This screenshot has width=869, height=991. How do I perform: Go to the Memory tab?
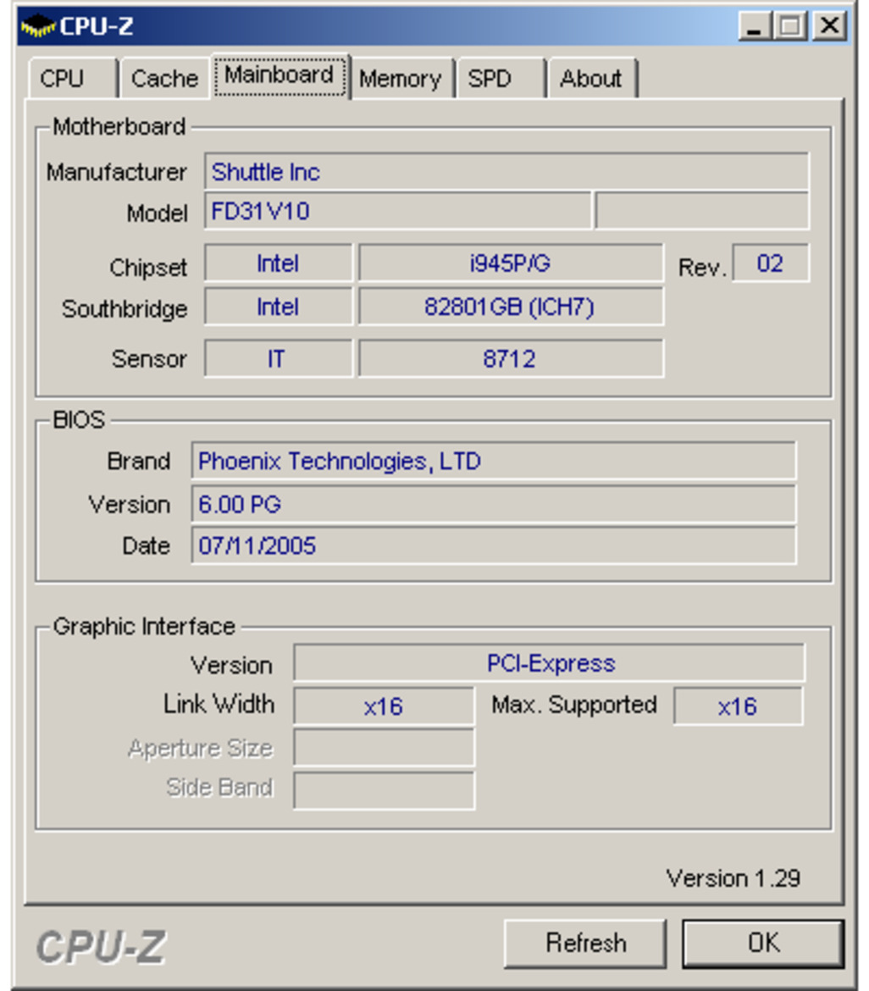click(x=400, y=79)
